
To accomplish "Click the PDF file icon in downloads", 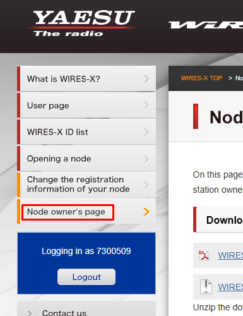I will pyautogui.click(x=204, y=255).
